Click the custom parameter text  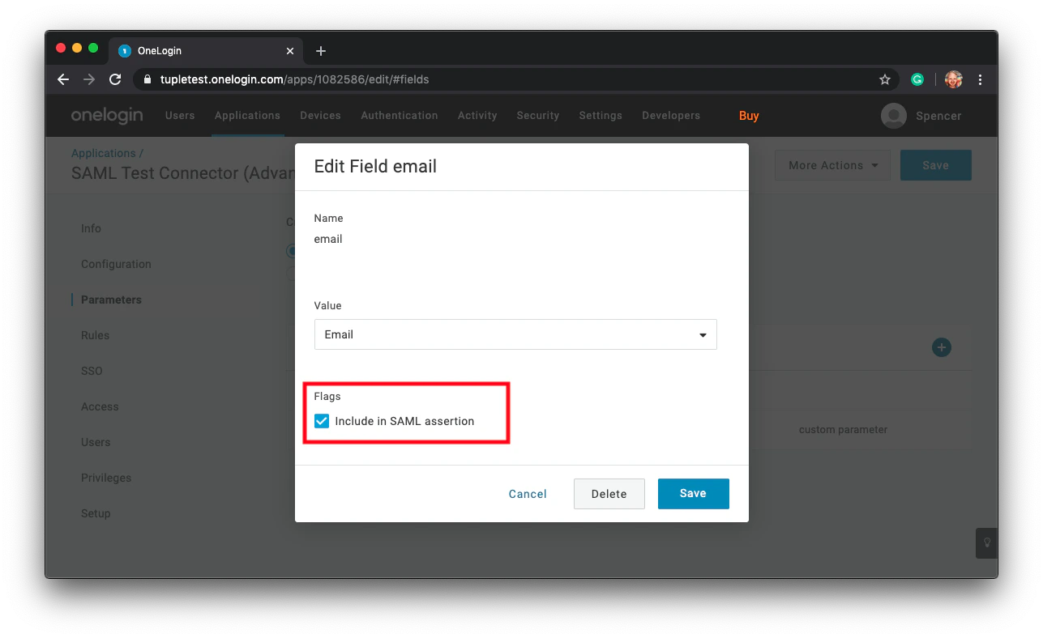pyautogui.click(x=843, y=430)
